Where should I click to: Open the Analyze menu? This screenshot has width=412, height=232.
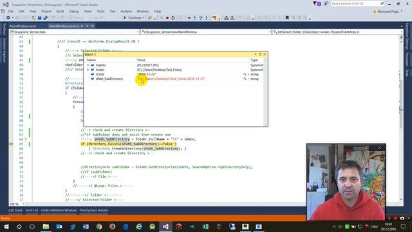(x=126, y=12)
